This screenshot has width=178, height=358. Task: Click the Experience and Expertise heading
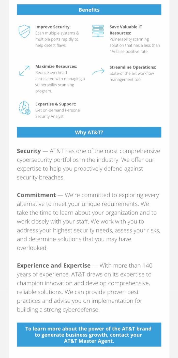(x=54, y=266)
